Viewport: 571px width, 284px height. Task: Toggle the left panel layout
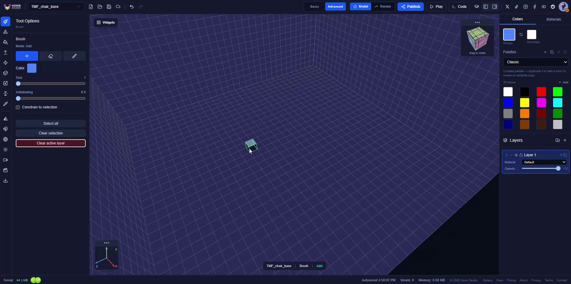click(485, 7)
